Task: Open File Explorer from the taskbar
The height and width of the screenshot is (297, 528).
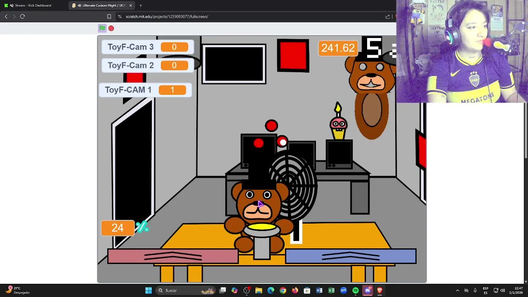Action: (259, 290)
